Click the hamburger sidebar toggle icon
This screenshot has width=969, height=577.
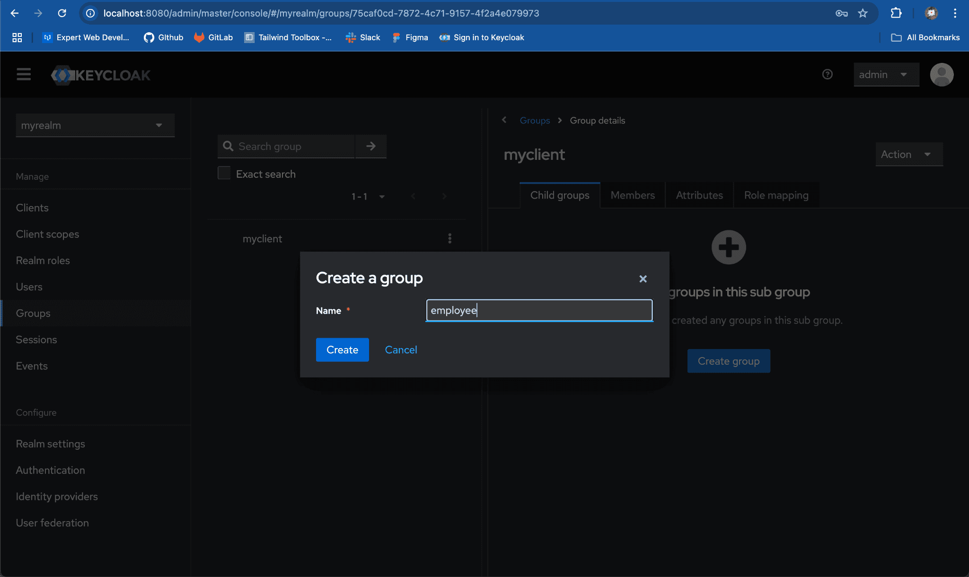click(24, 74)
